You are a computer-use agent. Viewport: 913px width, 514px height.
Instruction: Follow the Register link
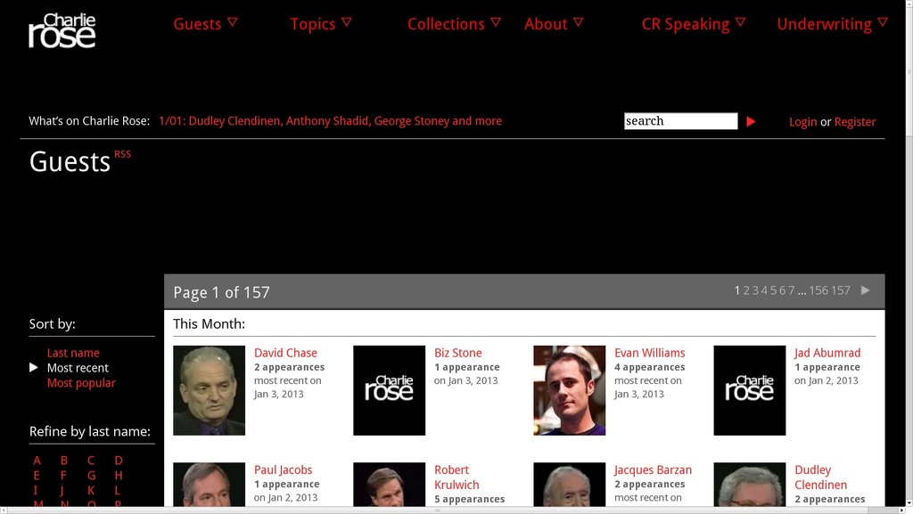click(x=855, y=122)
